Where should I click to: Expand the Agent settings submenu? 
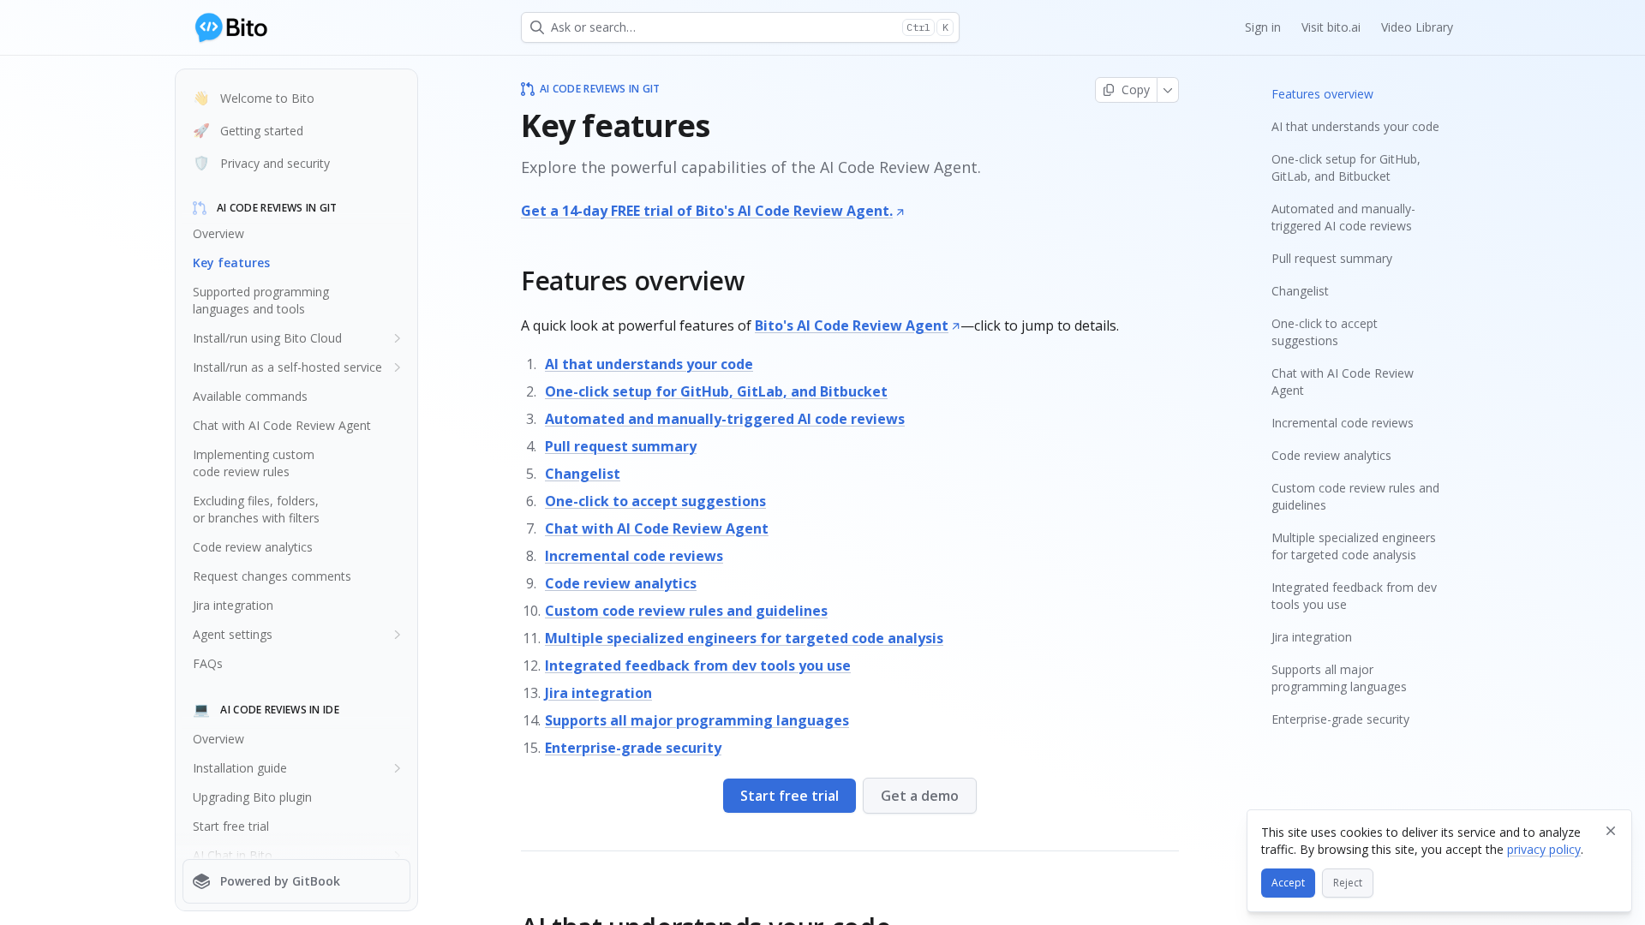398,635
